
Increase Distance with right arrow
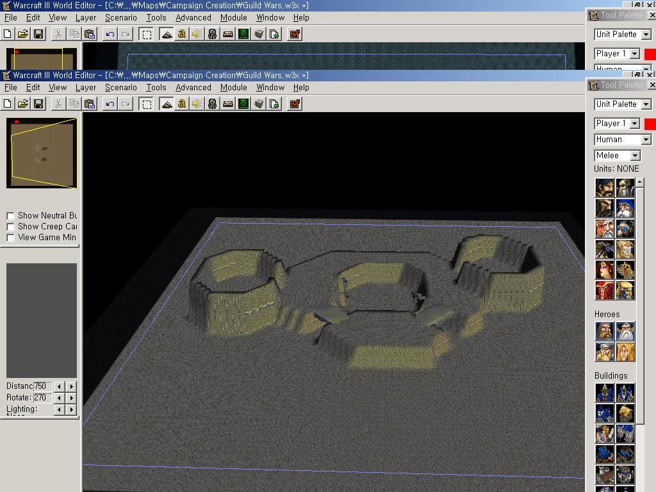tap(72, 386)
